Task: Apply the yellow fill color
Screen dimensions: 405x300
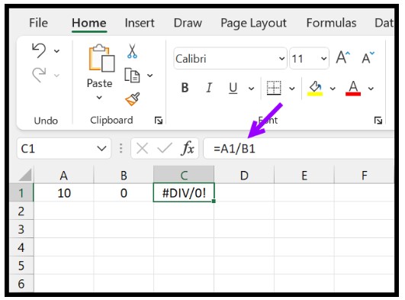Action: [315, 89]
